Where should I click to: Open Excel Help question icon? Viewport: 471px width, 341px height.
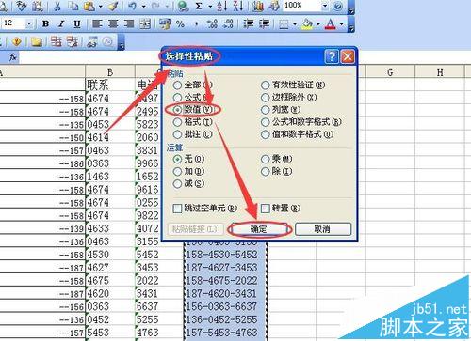(x=337, y=6)
